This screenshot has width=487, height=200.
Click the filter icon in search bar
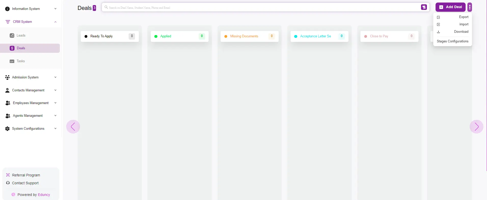tap(424, 7)
